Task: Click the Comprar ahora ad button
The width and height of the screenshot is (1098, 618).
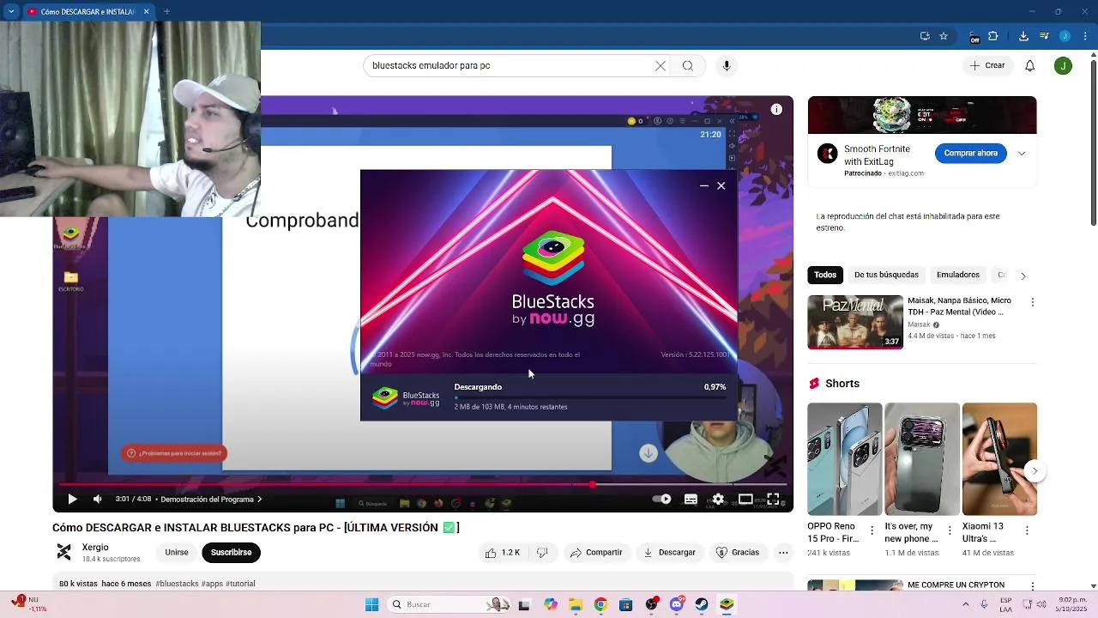Action: coord(970,154)
